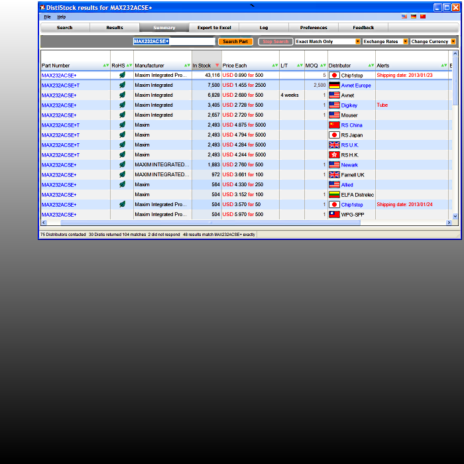The height and width of the screenshot is (464, 464).
Task: Click the Taiwan flag beside WPG-SPP
Action: (334, 215)
